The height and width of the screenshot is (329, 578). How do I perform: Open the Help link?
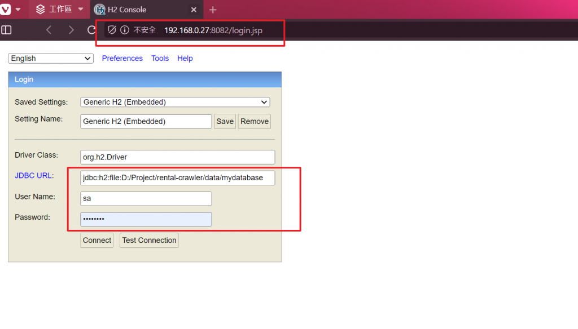point(185,59)
